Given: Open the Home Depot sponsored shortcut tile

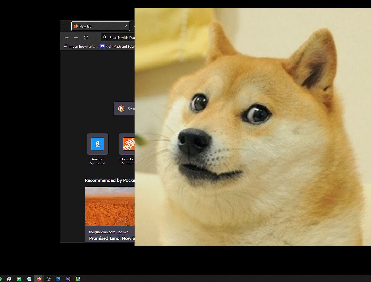Looking at the screenshot, I should tap(127, 144).
